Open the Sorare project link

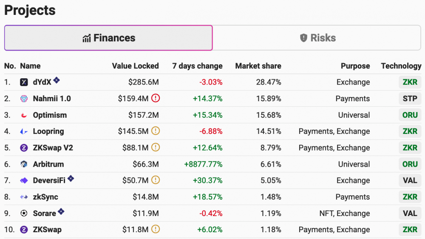[45, 213]
